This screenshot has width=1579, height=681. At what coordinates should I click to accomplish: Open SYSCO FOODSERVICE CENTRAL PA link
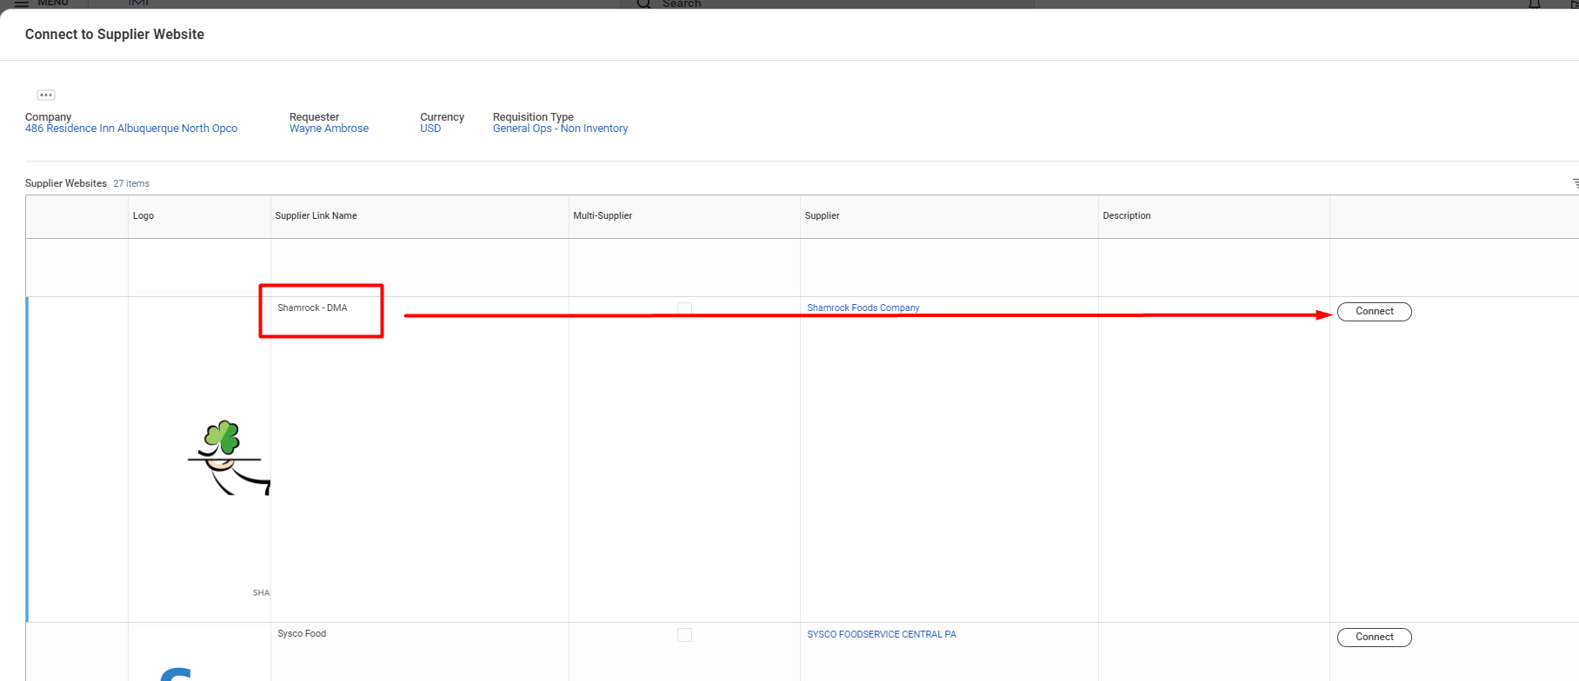881,634
